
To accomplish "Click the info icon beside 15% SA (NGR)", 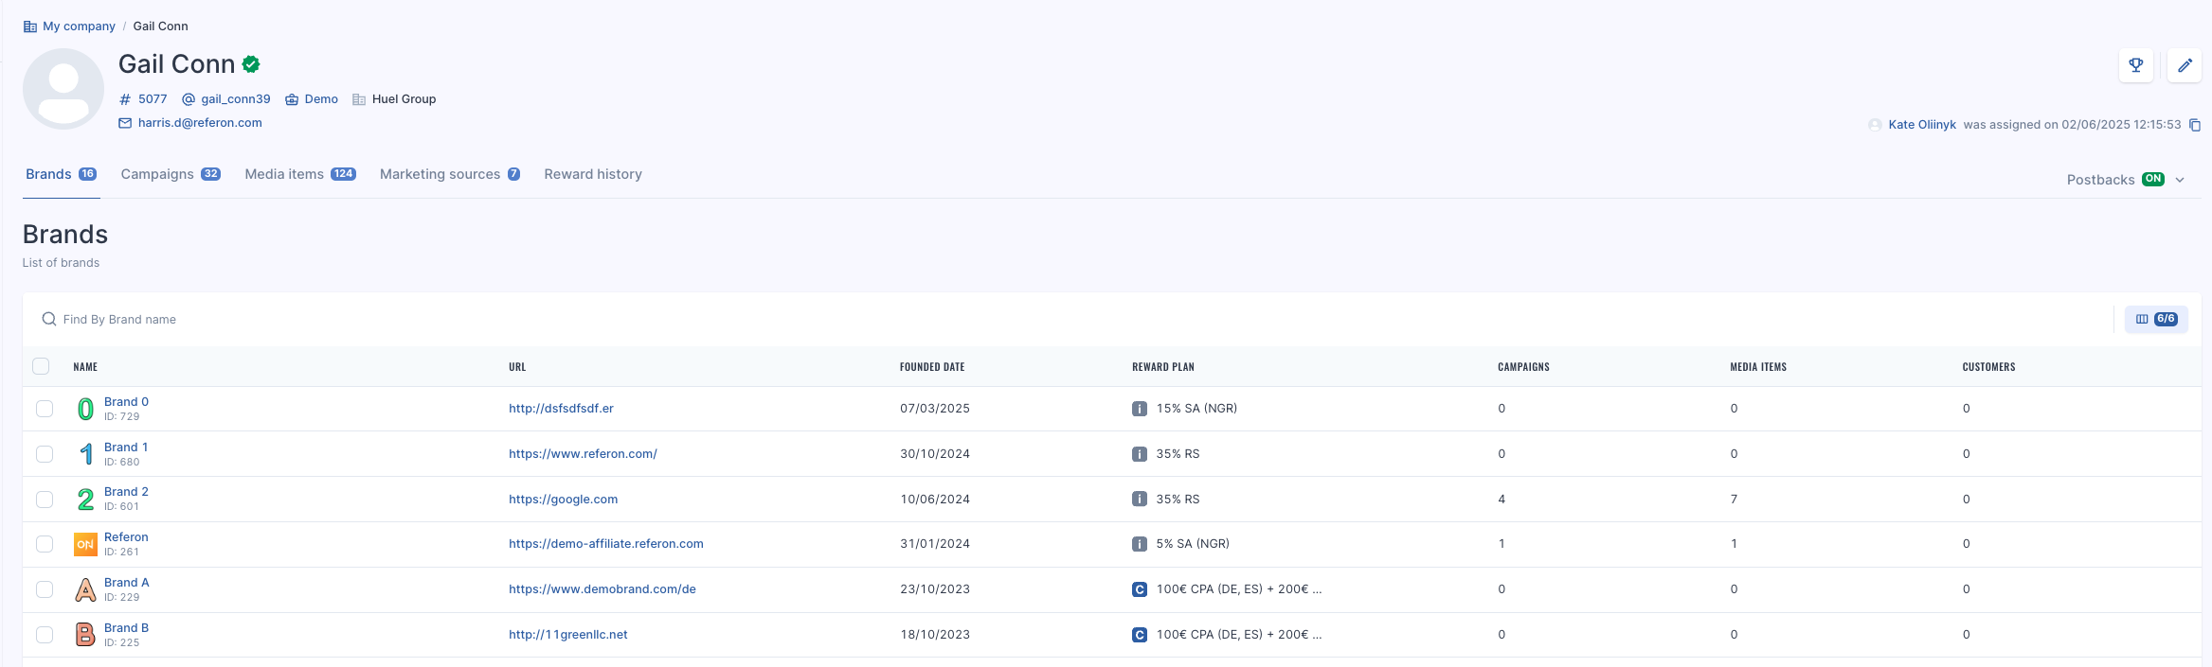I will coord(1140,409).
